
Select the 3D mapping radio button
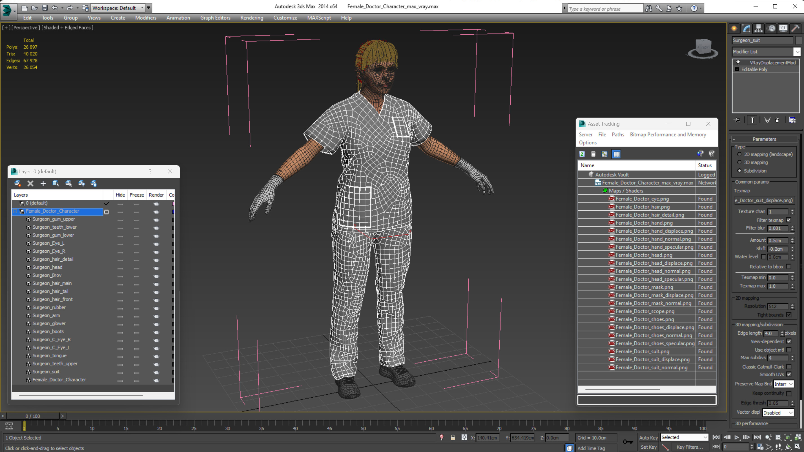tap(739, 162)
